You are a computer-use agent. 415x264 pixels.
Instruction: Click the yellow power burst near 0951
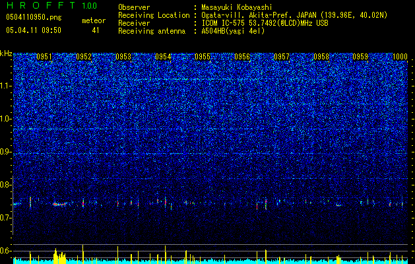60,256
